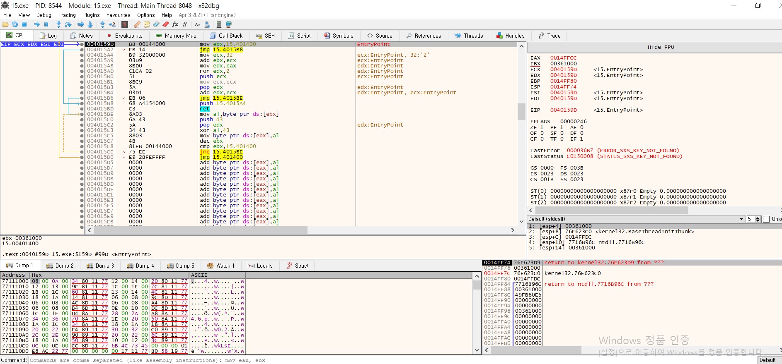Open the calculator tool icon
This screenshot has width=782, height=364.
[x=219, y=24]
